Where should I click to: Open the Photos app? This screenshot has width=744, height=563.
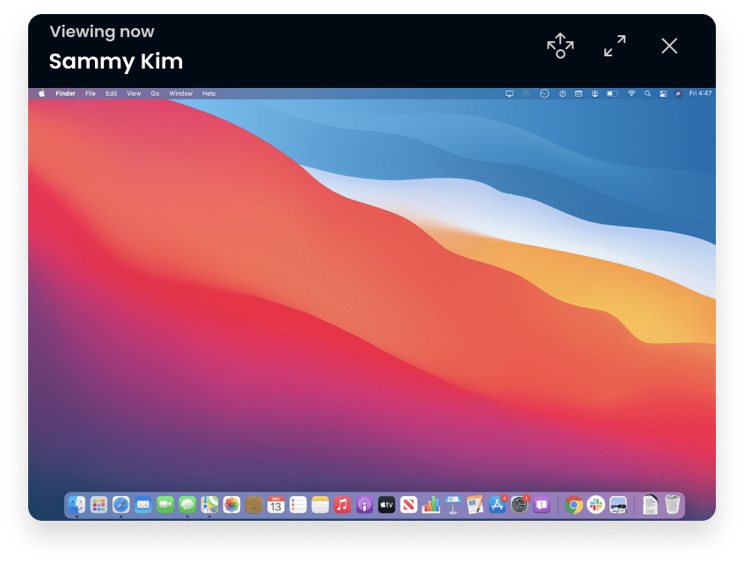(x=231, y=505)
